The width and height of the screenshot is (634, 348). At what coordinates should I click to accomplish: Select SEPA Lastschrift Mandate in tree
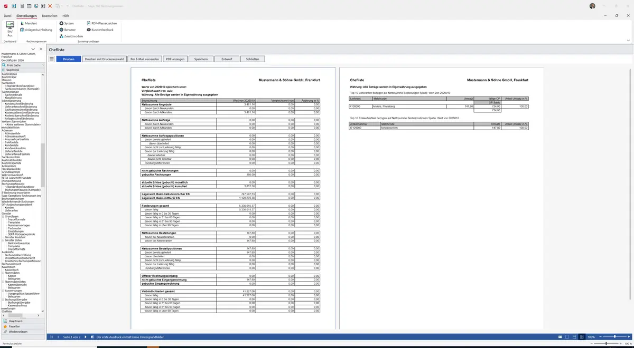coord(16,178)
